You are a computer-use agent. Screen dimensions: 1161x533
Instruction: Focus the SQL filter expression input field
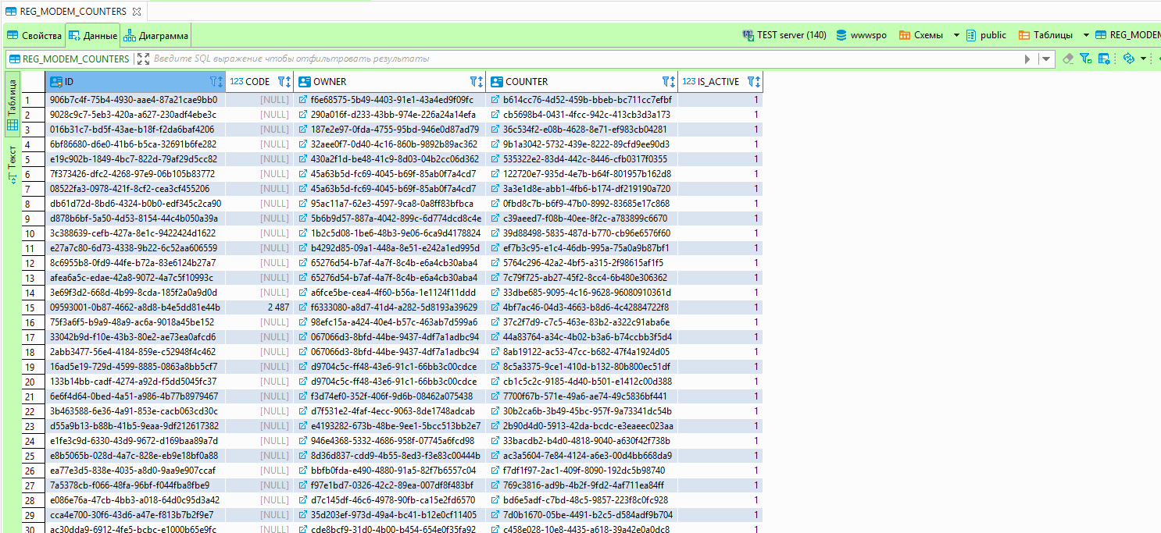tap(586, 59)
